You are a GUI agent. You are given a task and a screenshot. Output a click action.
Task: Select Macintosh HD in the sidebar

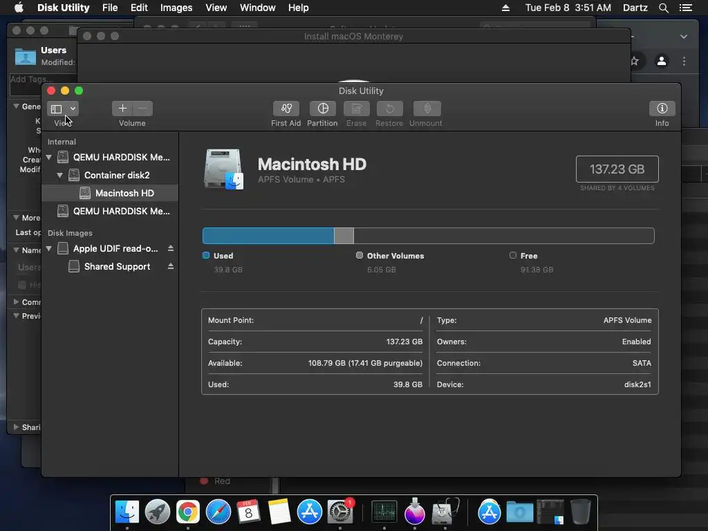(110, 194)
